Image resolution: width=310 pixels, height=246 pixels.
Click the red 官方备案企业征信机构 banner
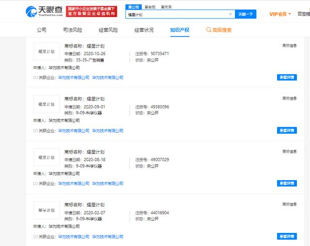[92, 11]
